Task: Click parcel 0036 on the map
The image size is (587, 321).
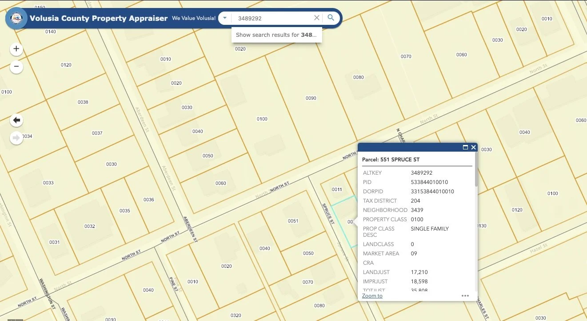Action: (x=149, y=200)
